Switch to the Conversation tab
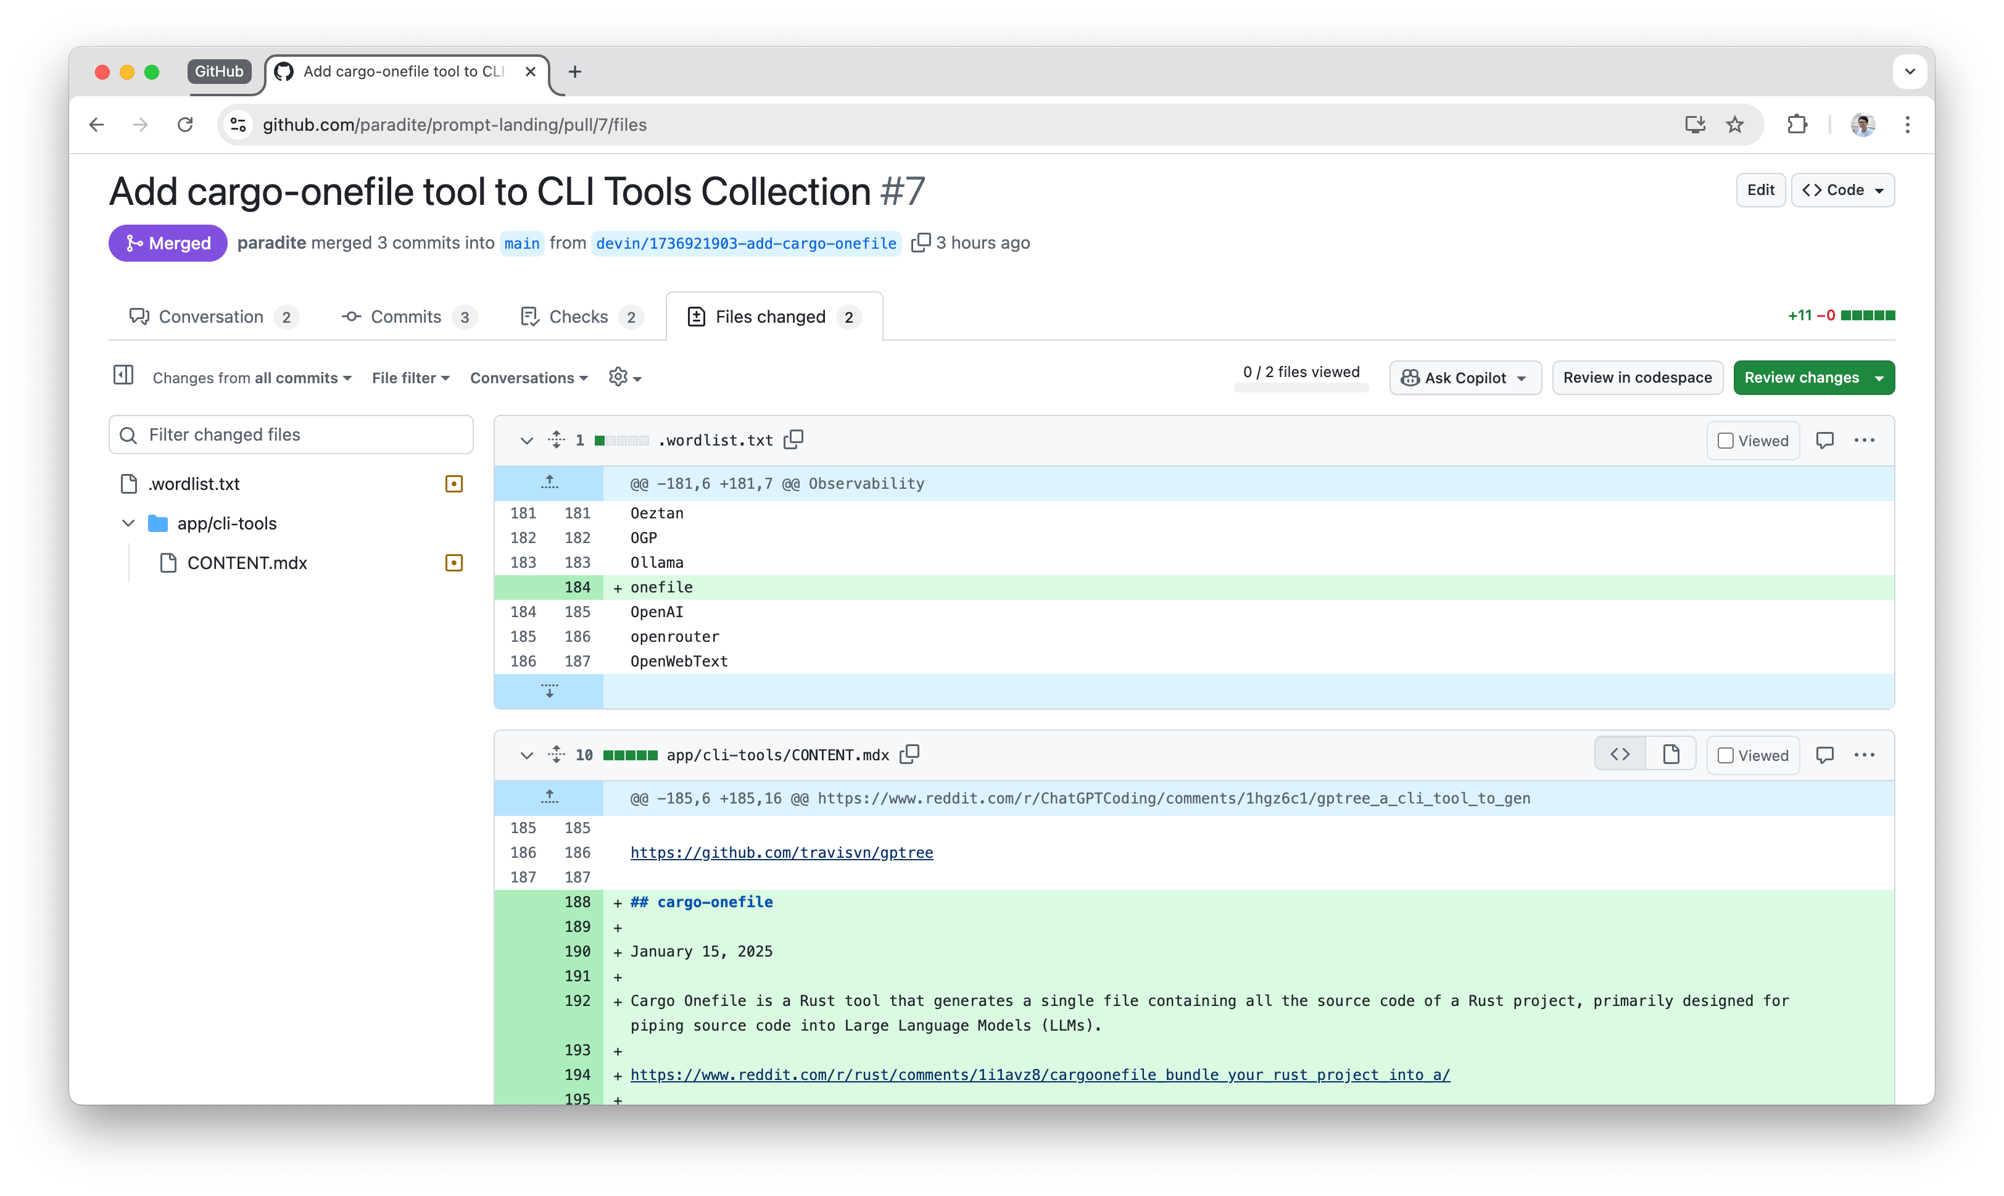Screen dimensions: 2004x1196 pos(211,317)
